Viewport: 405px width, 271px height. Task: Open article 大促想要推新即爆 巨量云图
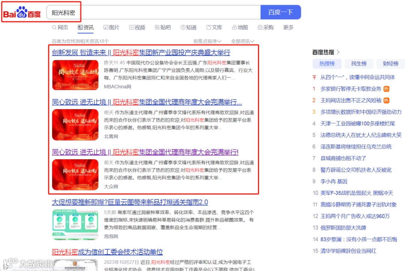pyautogui.click(x=130, y=202)
